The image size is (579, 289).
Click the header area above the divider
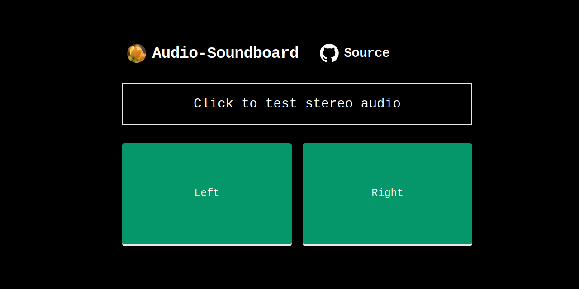click(297, 53)
